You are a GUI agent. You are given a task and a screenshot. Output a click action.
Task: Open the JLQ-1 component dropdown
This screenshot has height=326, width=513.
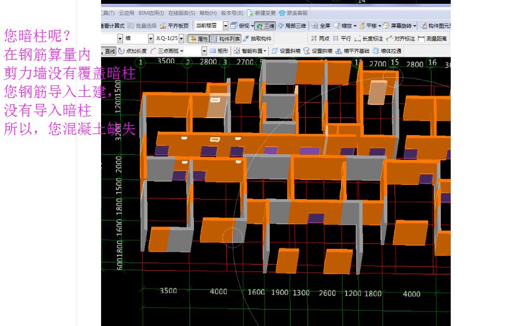(x=181, y=38)
